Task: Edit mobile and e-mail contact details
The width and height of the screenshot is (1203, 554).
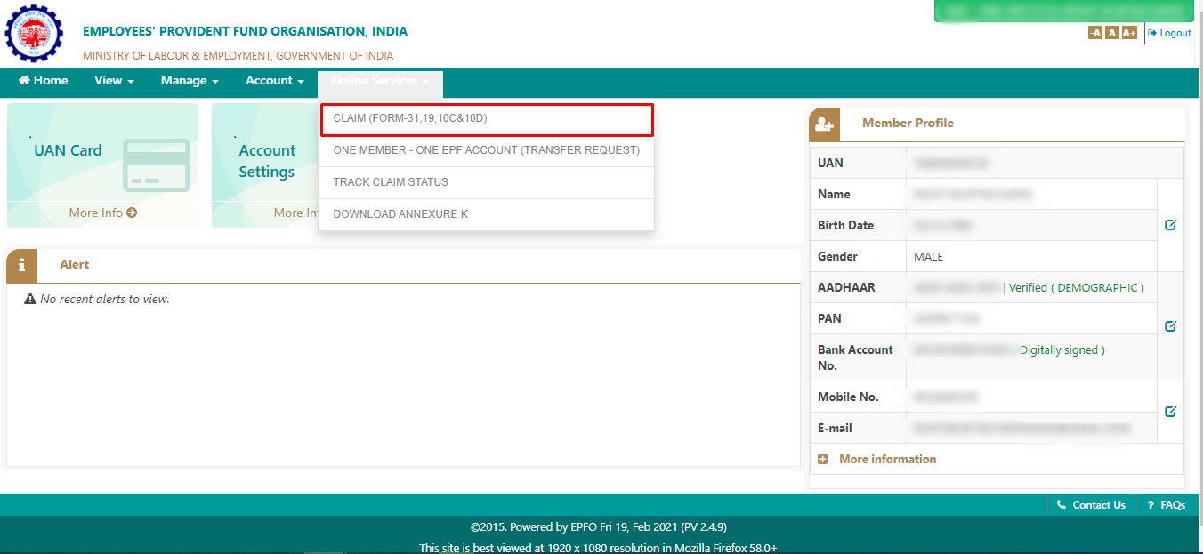Action: [x=1170, y=412]
